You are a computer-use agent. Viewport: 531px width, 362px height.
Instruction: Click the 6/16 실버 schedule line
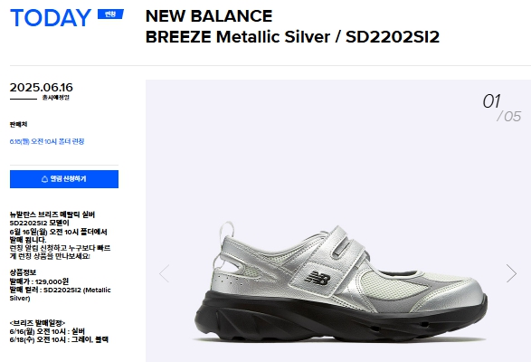[x=47, y=331]
